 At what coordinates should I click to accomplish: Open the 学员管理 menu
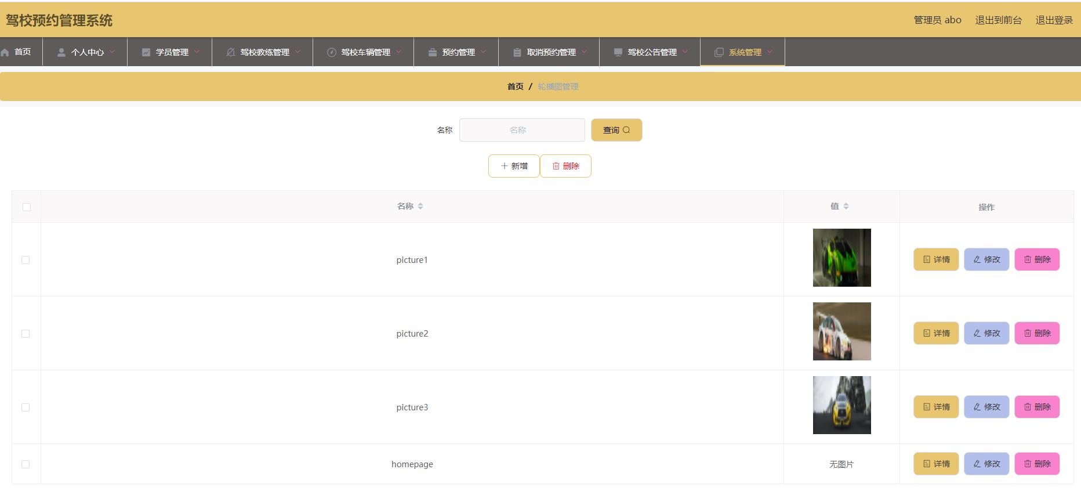(x=170, y=52)
